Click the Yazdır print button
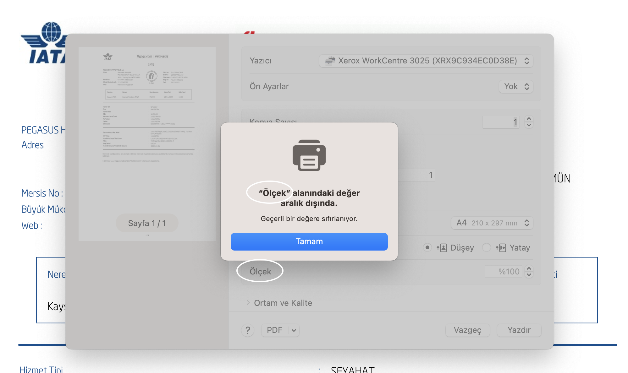Viewport: 628px width, 373px height. pyautogui.click(x=519, y=330)
